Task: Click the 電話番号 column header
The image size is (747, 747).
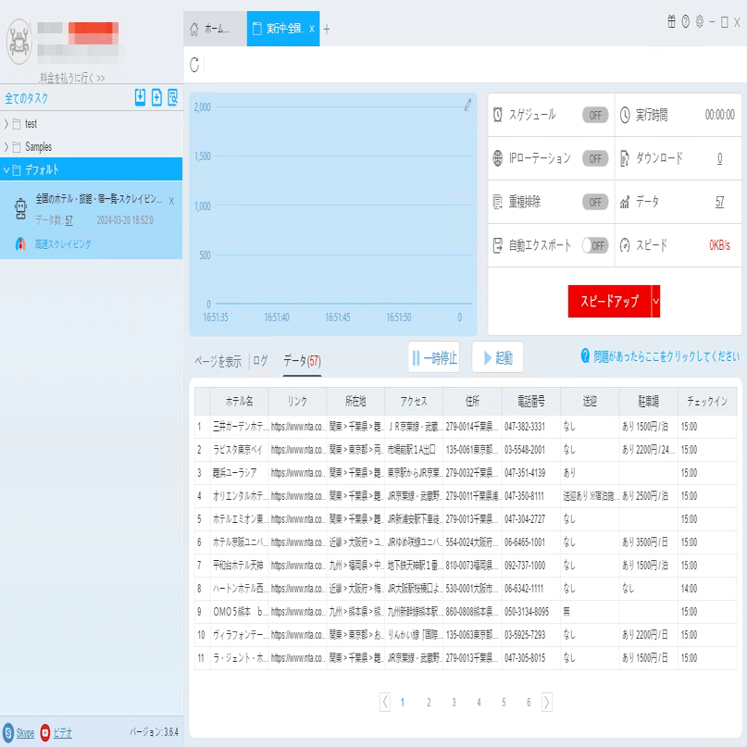Action: pyautogui.click(x=531, y=402)
